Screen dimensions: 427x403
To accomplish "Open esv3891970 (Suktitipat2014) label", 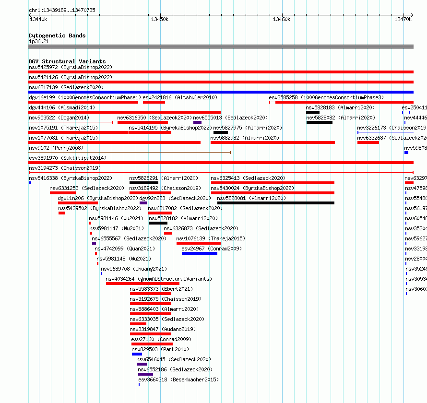I will 68,158.
